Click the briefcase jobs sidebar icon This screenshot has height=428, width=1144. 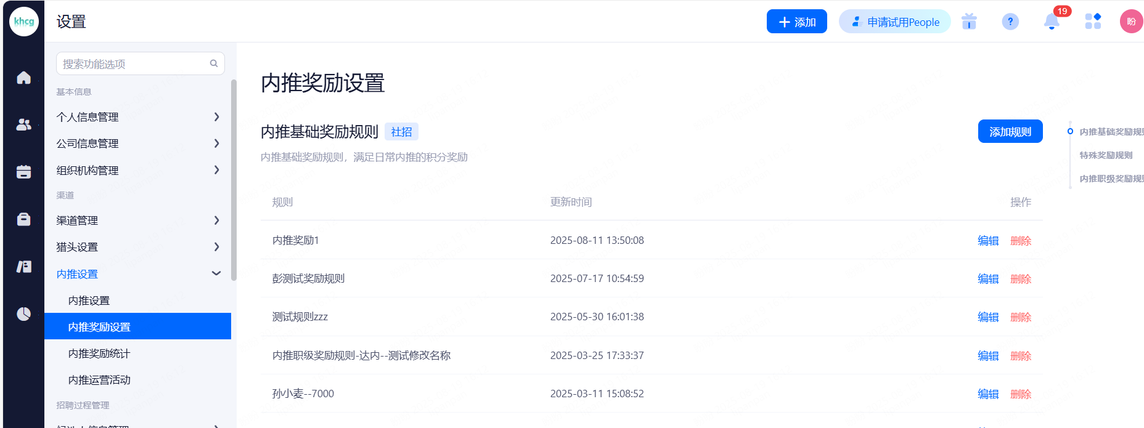point(23,219)
